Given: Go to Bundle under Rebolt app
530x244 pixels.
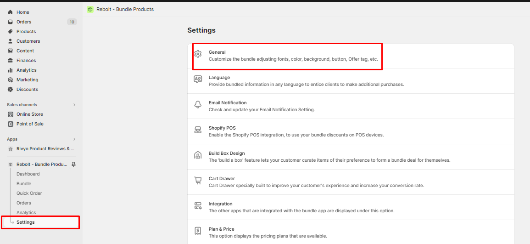Looking at the screenshot, I should pos(24,183).
